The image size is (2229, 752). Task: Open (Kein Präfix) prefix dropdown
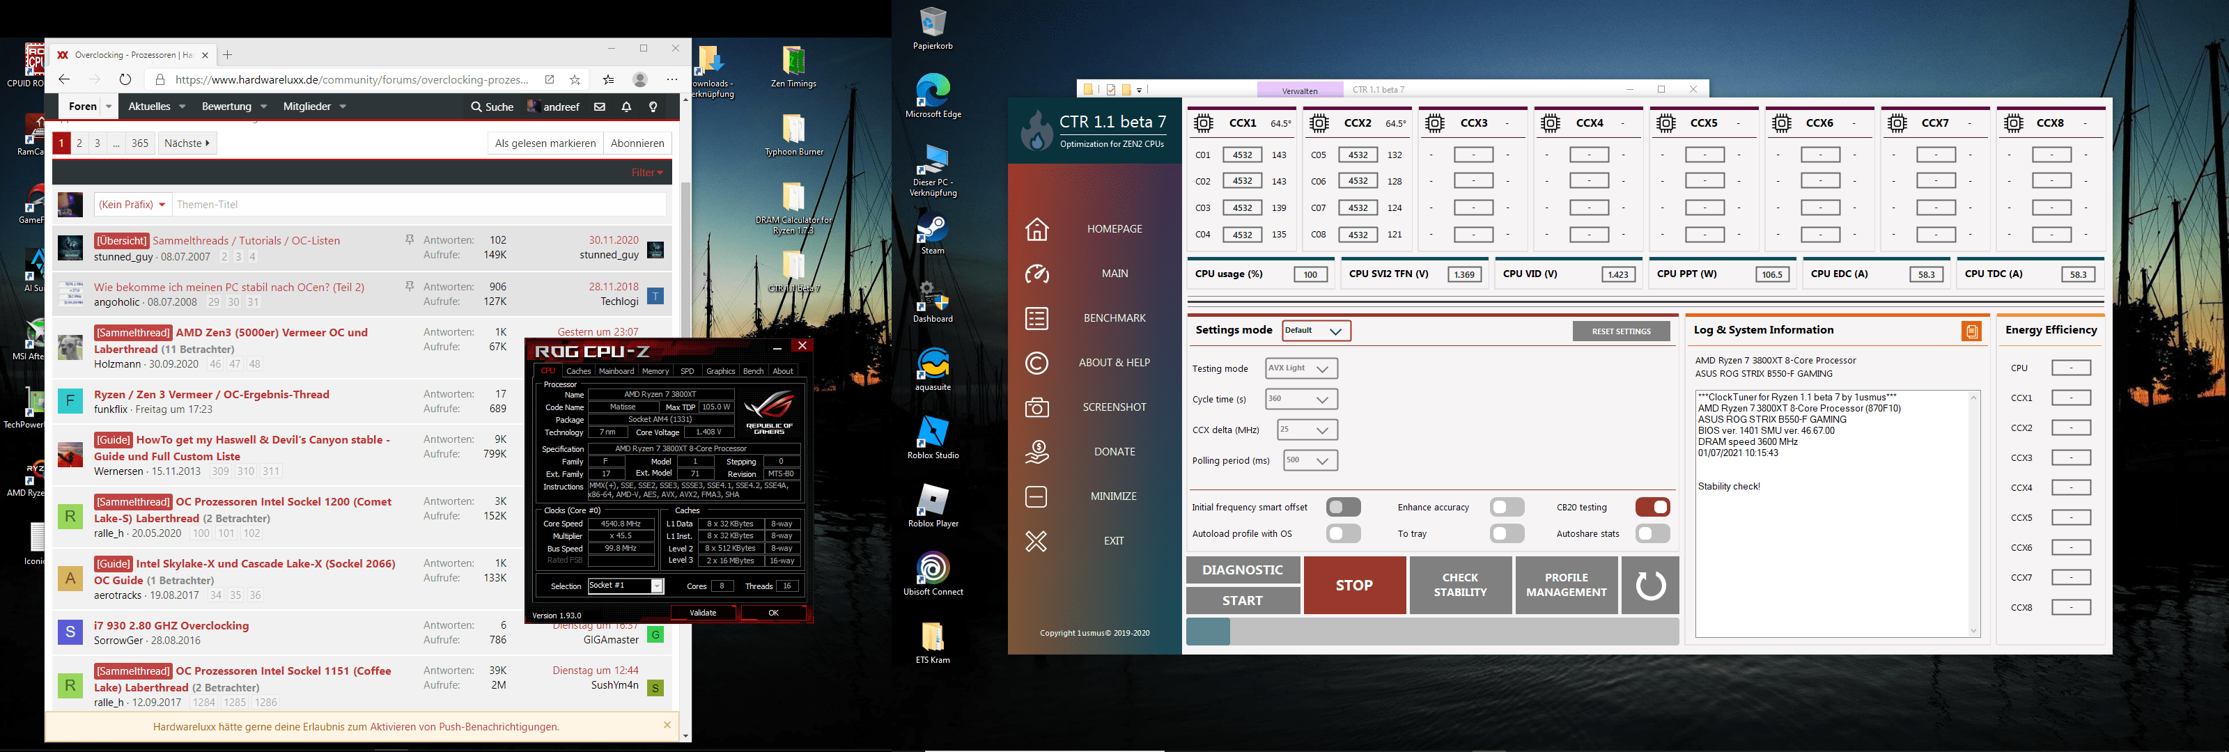coord(132,205)
